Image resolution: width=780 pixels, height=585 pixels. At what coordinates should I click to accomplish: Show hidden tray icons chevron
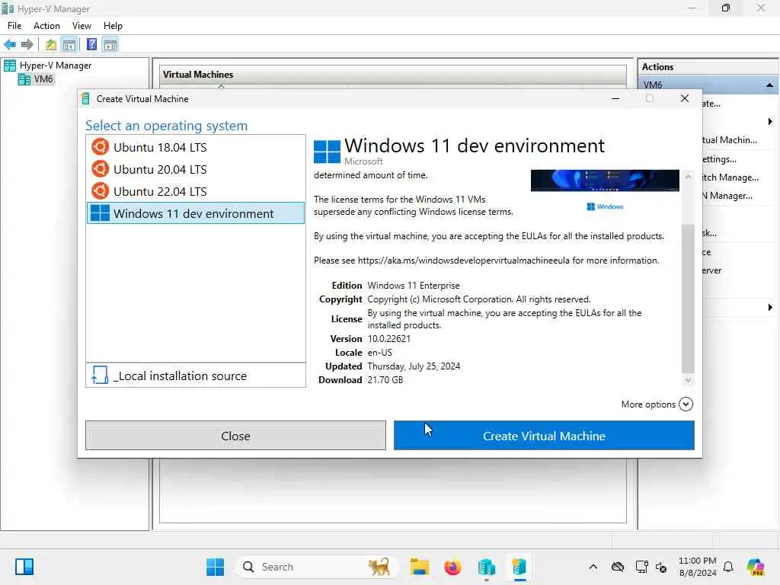pyautogui.click(x=593, y=567)
